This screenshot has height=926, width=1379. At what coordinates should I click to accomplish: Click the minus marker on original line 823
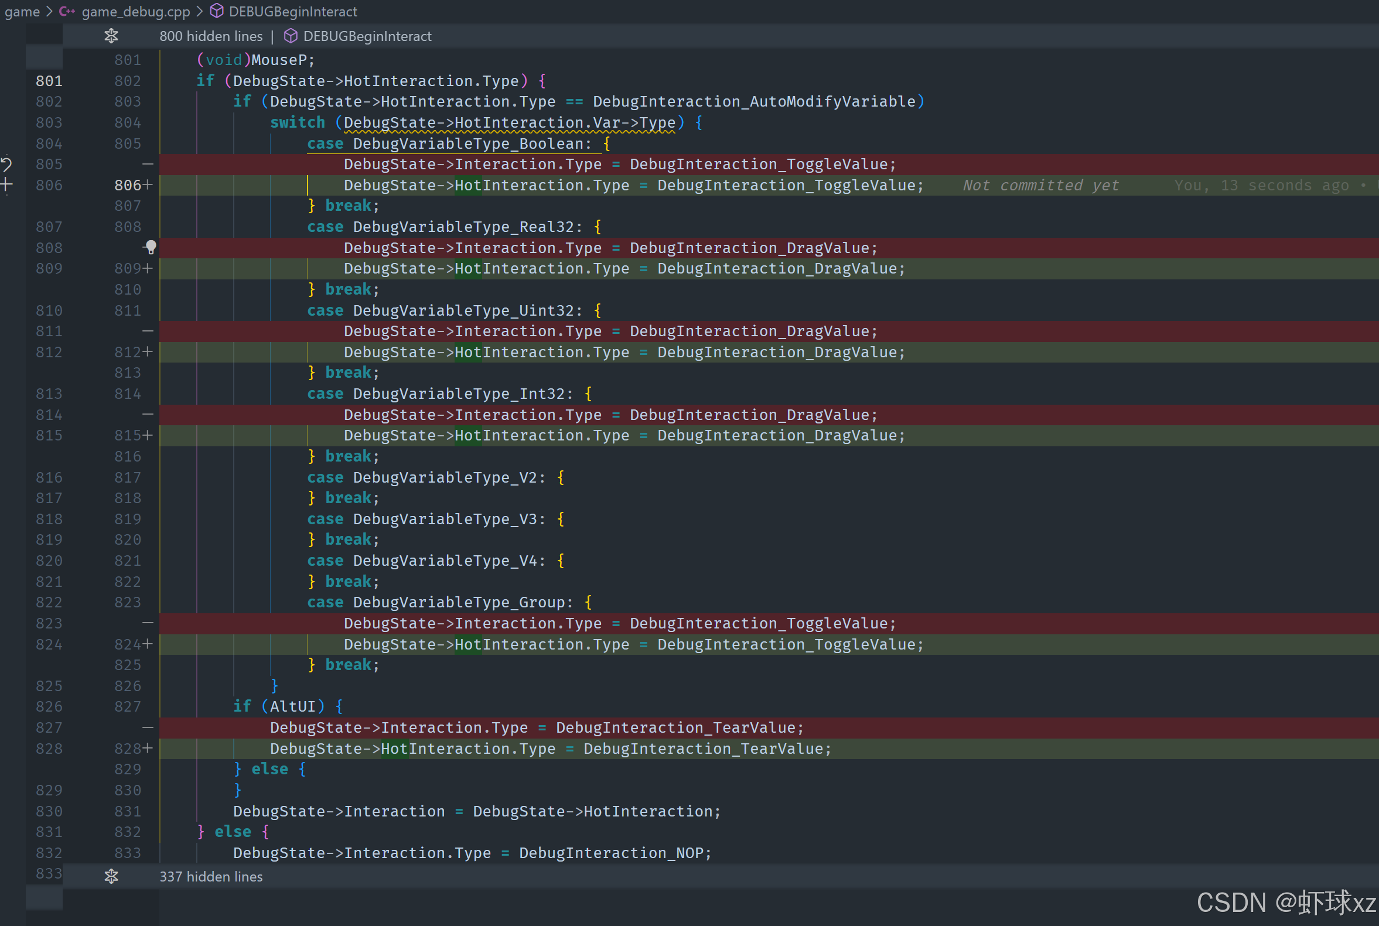tap(148, 623)
